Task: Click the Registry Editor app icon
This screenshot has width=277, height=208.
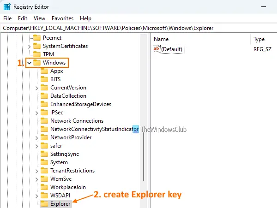Action: 7,7
